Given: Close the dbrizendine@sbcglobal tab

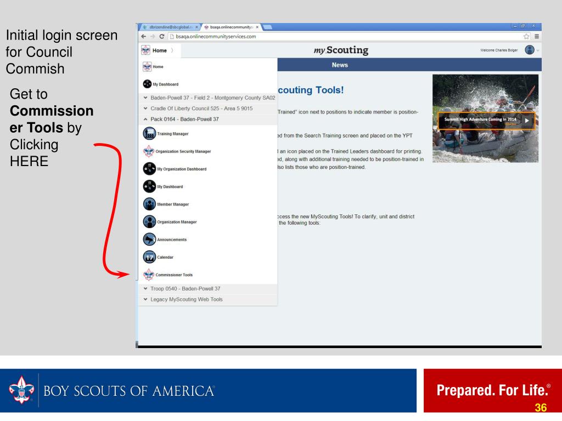Looking at the screenshot, I should point(196,27).
